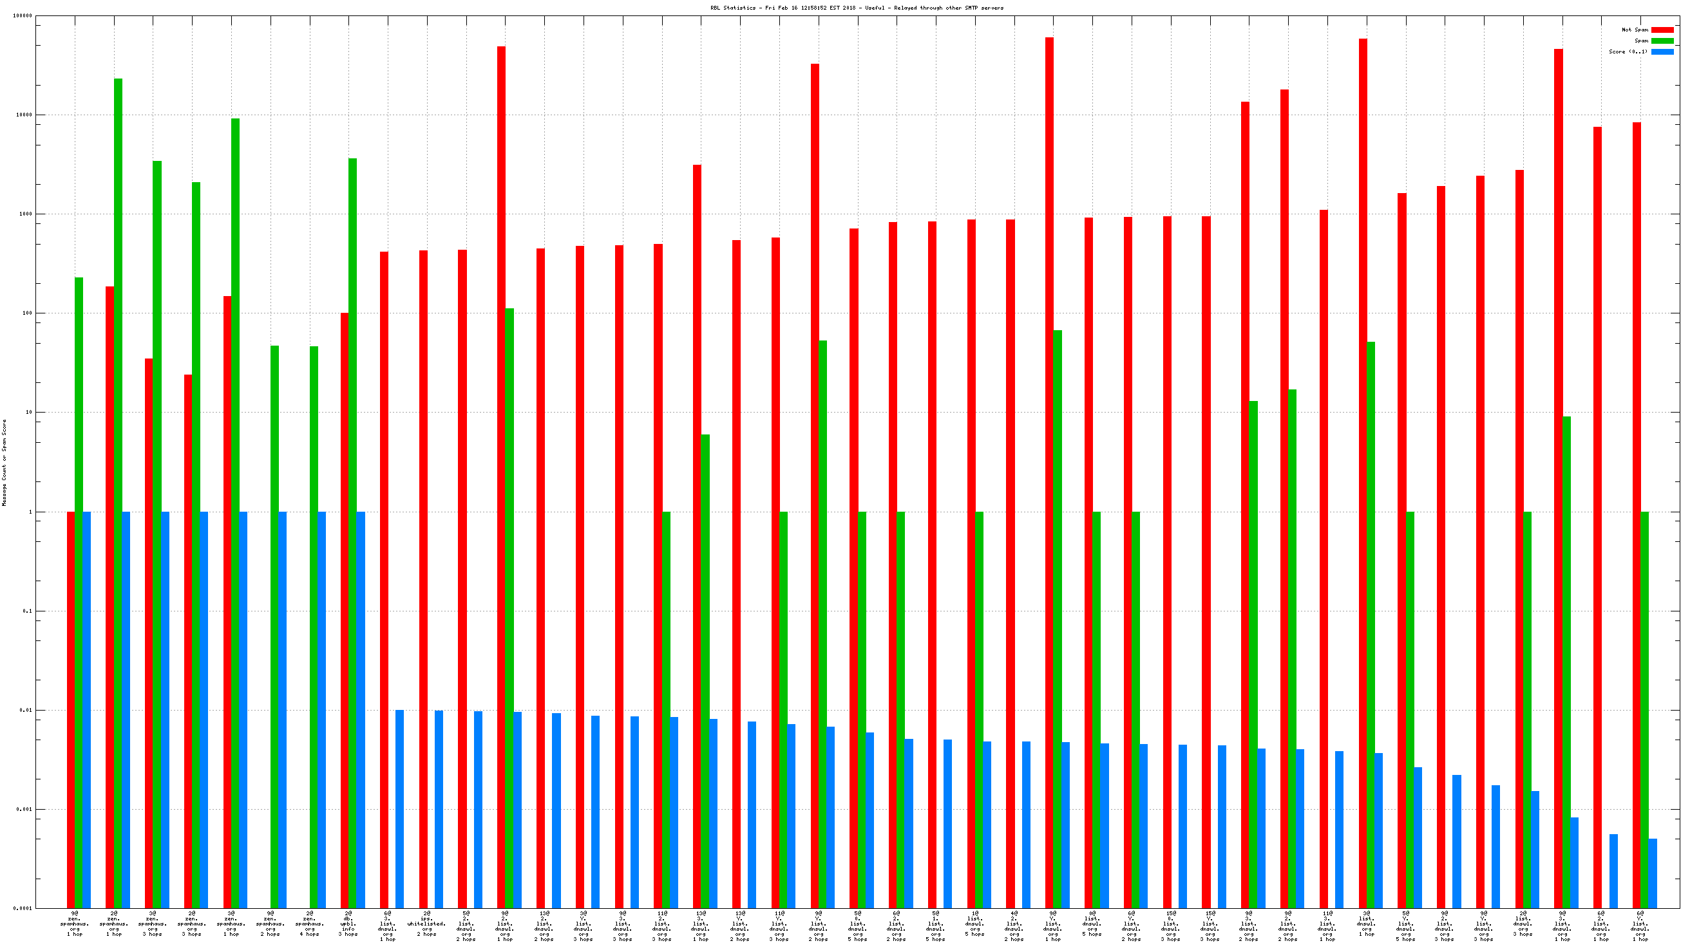The image size is (1690, 950).
Task: Click the 100000 y-axis tick label
Action: [x=23, y=15]
